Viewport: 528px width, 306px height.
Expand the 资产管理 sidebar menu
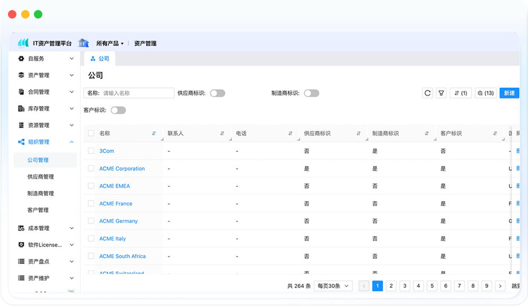click(x=45, y=75)
